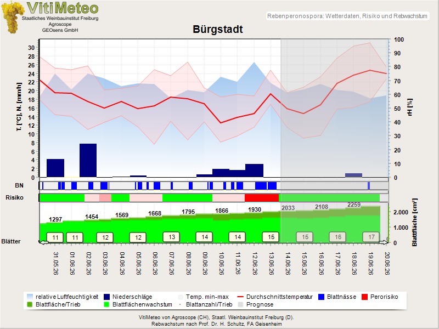Image resolution: width=439 pixels, height=329 pixels.
Task: Click the forecast leaf wetness mark in BN row
Action: [369, 186]
